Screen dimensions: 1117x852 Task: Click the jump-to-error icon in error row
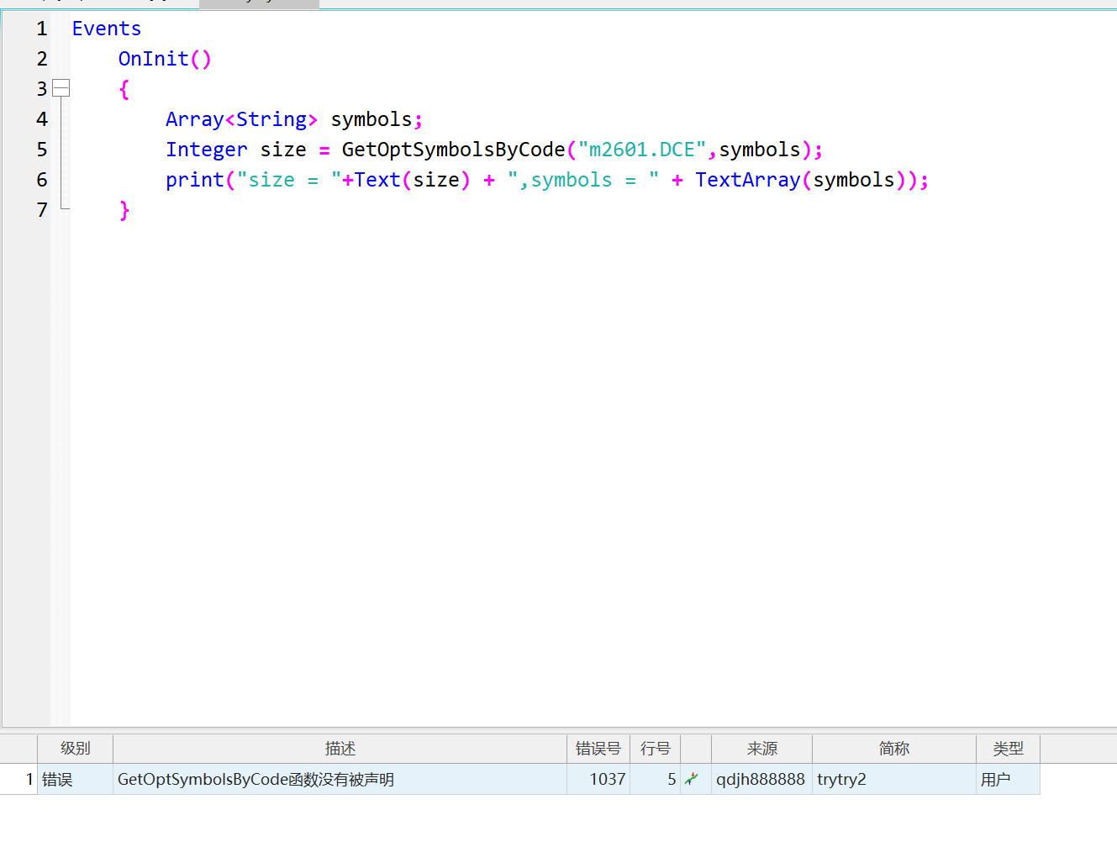(x=692, y=779)
